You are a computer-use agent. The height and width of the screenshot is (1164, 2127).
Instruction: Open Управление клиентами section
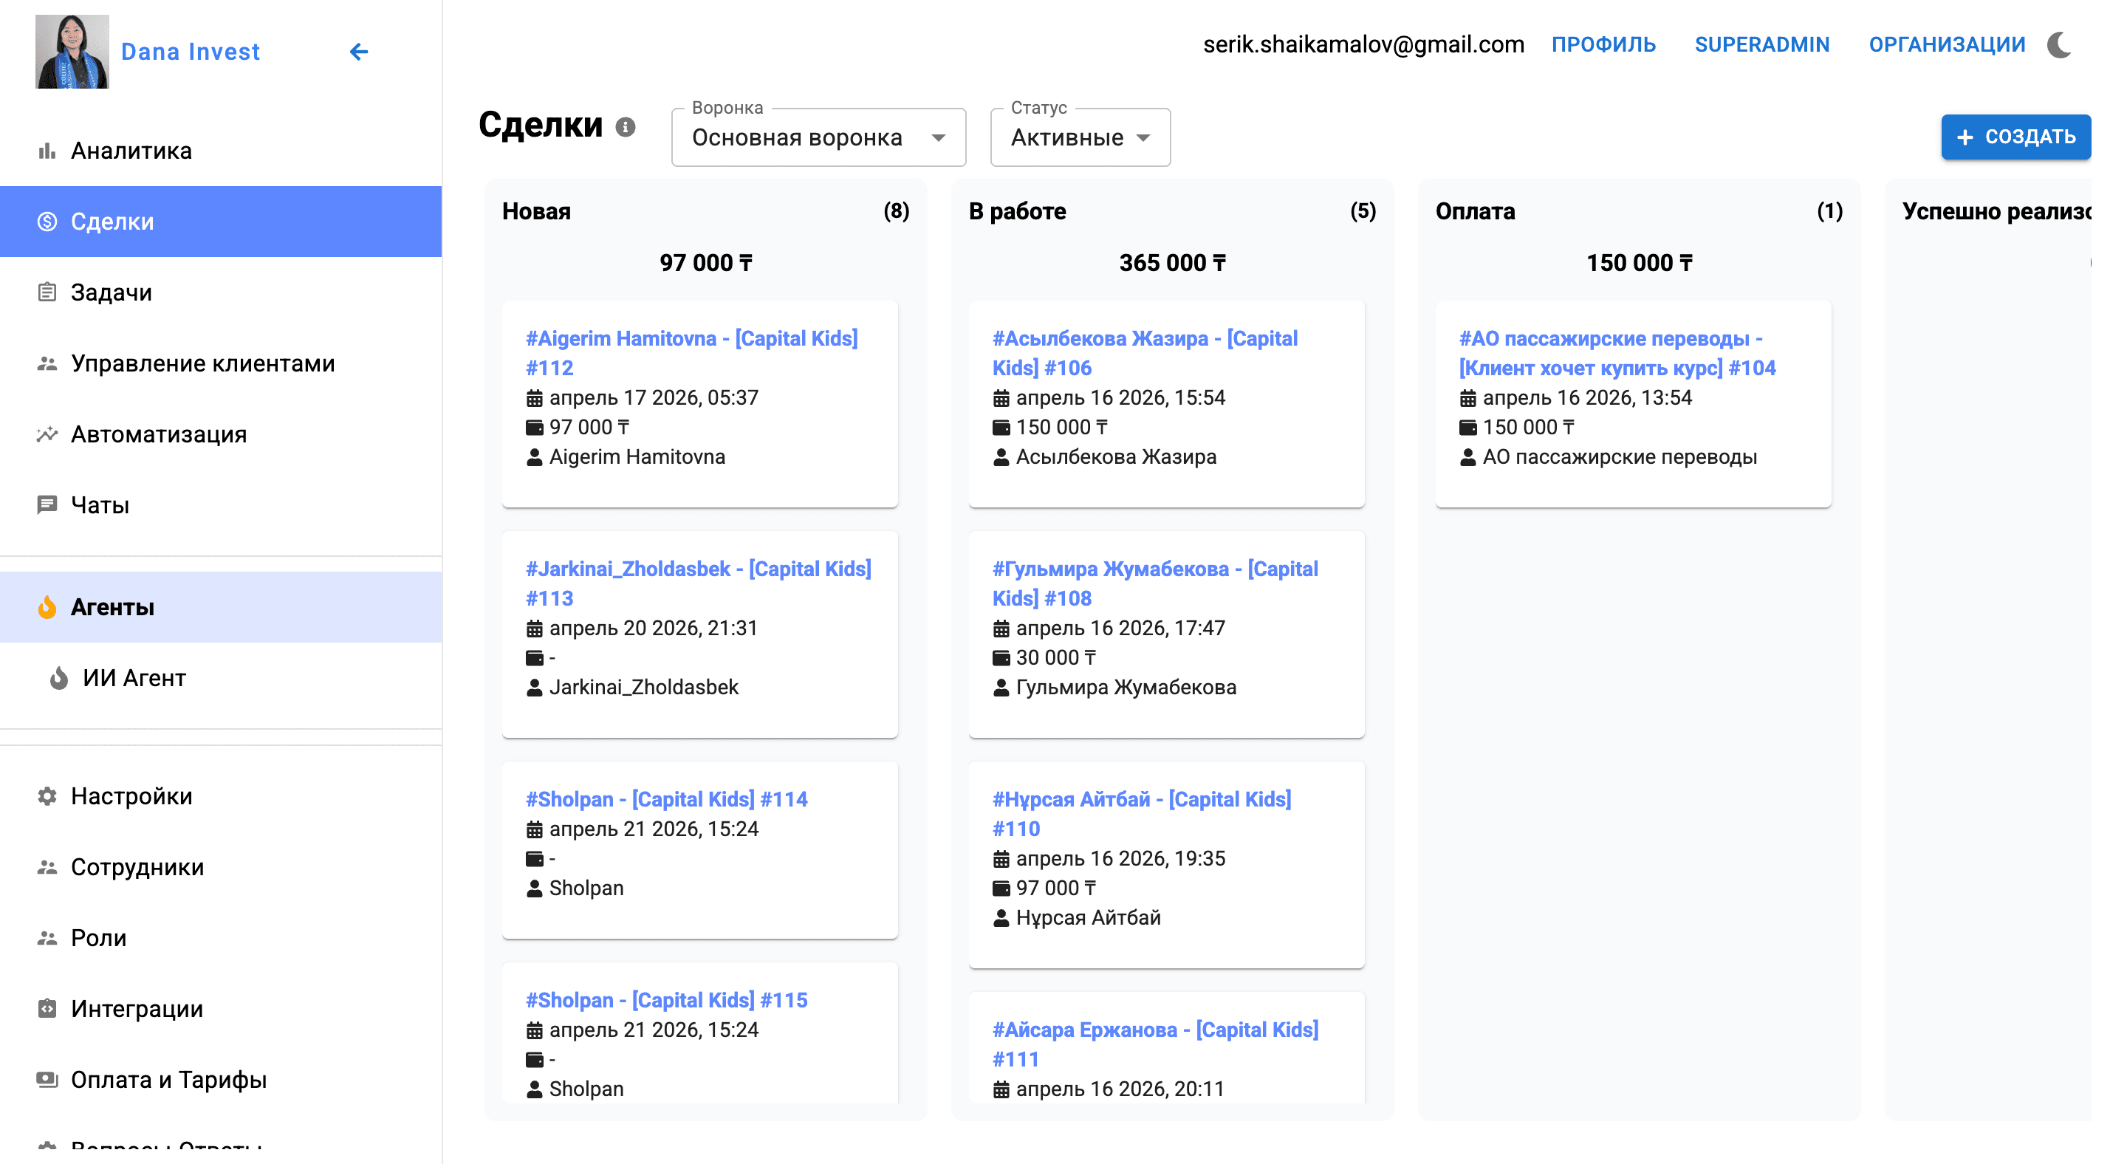(221, 363)
